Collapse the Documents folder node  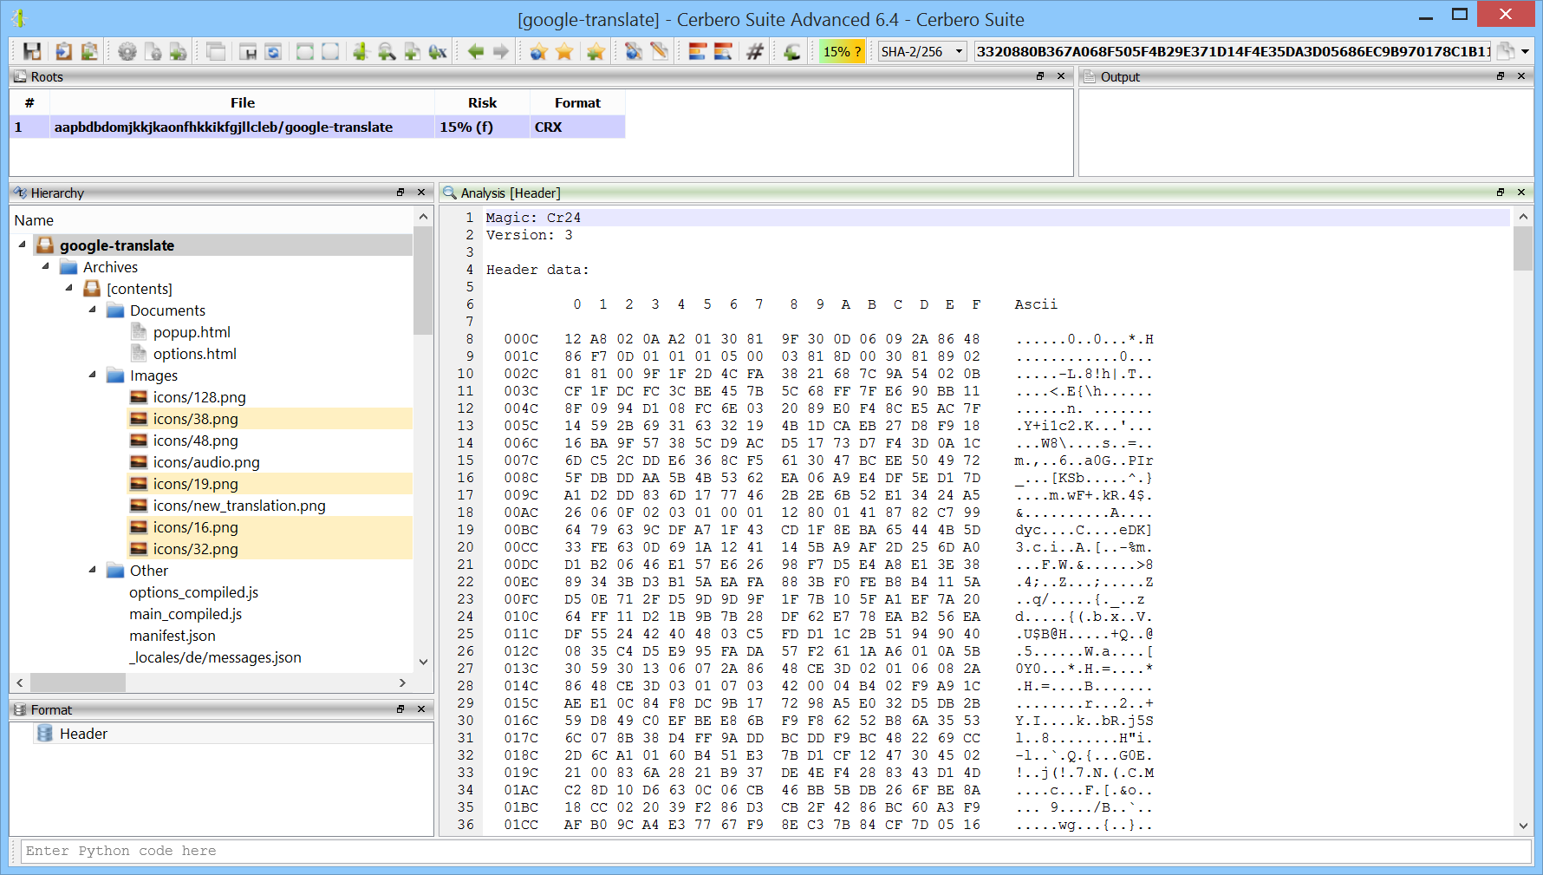coord(93,310)
